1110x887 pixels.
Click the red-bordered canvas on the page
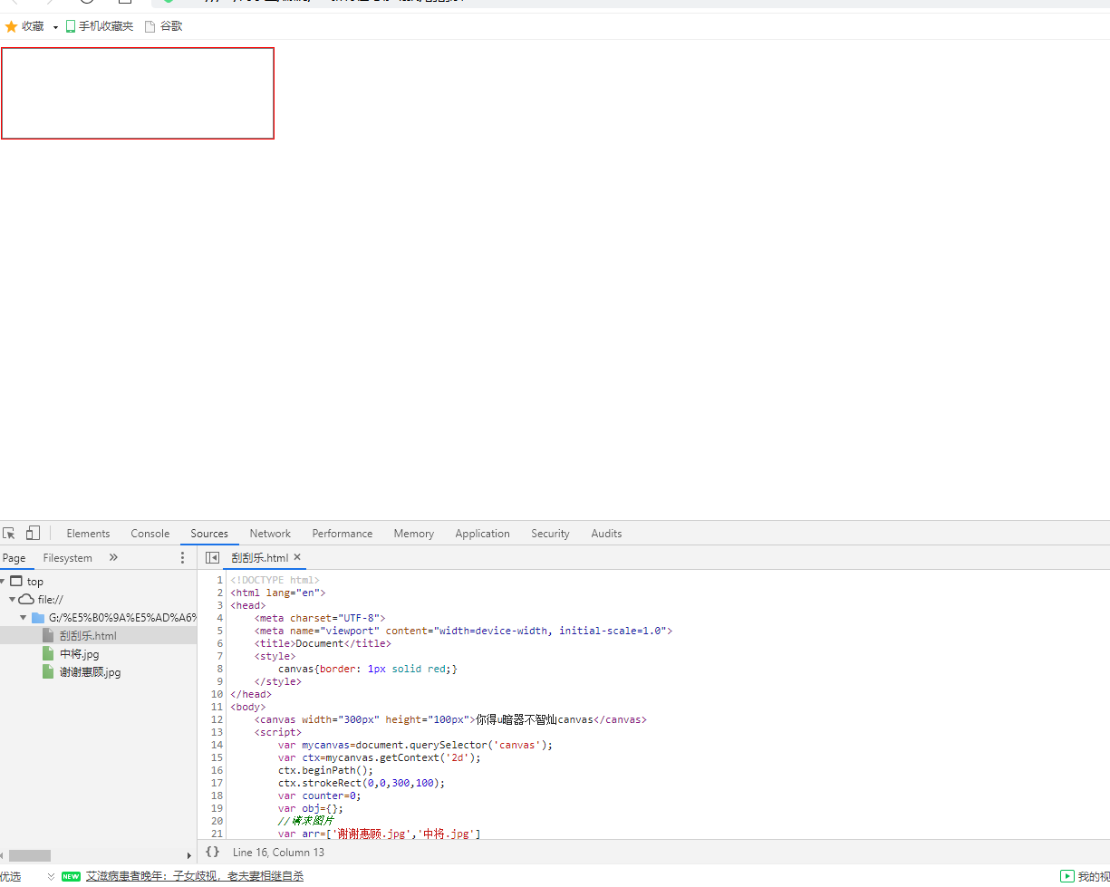coord(138,93)
